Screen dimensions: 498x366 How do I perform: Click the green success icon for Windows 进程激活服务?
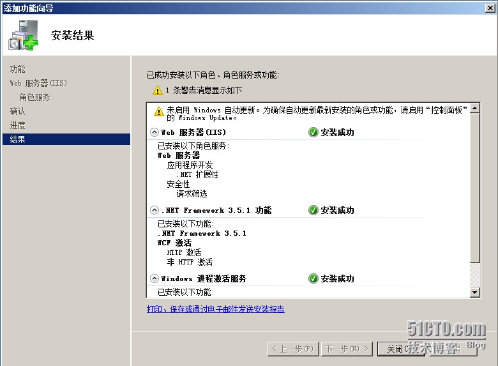click(x=313, y=278)
